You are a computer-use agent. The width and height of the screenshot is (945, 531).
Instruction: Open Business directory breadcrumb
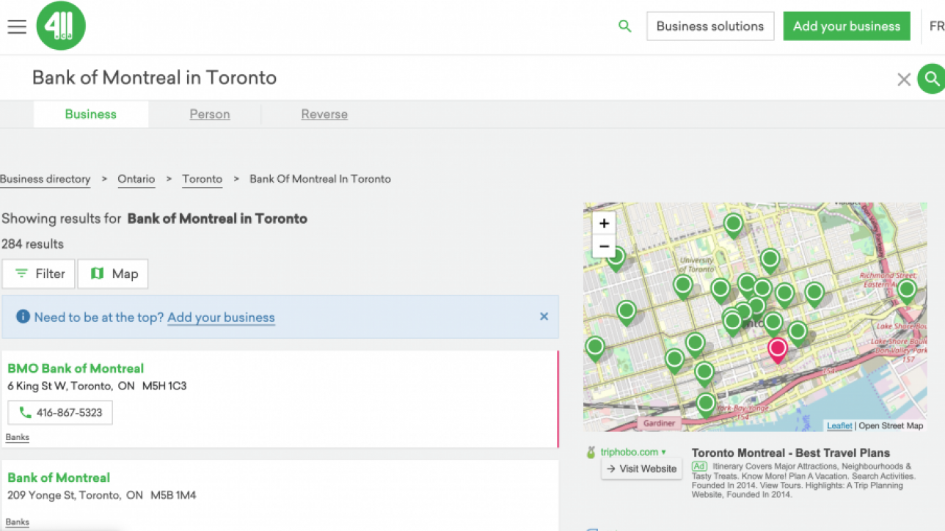[45, 179]
